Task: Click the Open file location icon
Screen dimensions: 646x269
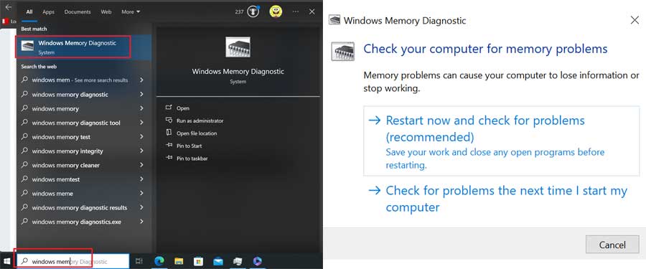Action: pyautogui.click(x=169, y=133)
